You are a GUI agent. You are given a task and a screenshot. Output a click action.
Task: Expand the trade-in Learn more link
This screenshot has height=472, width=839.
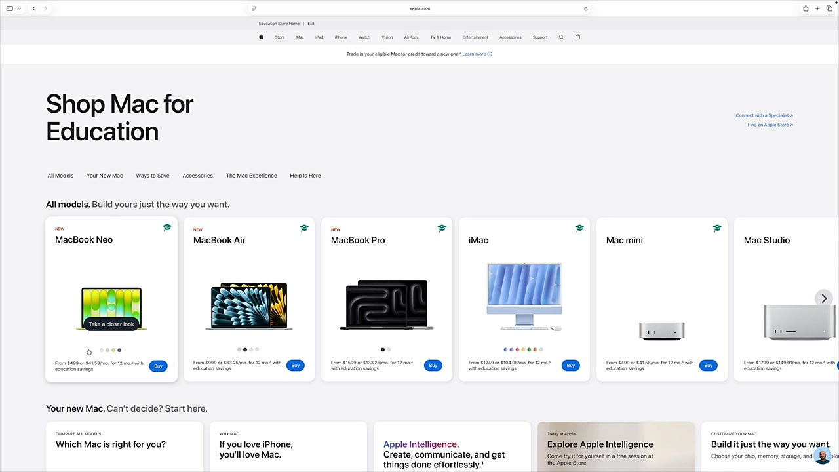tap(477, 54)
